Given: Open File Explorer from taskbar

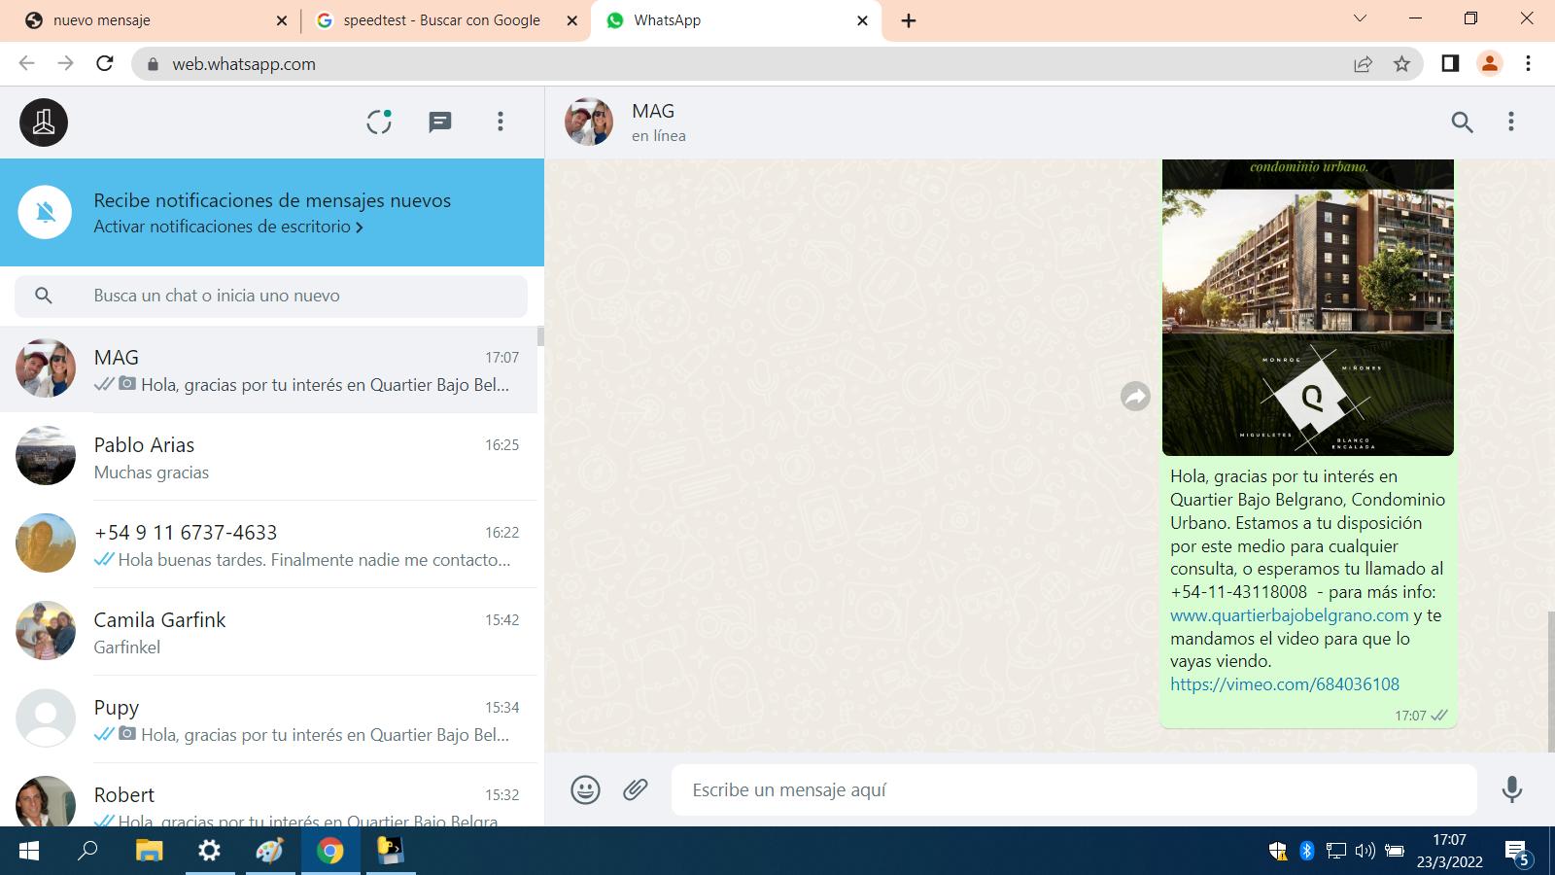Looking at the screenshot, I should click(x=149, y=851).
